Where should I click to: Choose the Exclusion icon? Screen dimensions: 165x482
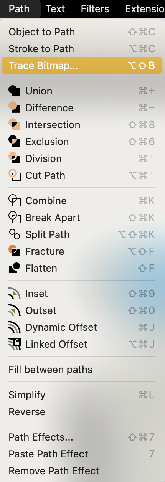coord(14,142)
